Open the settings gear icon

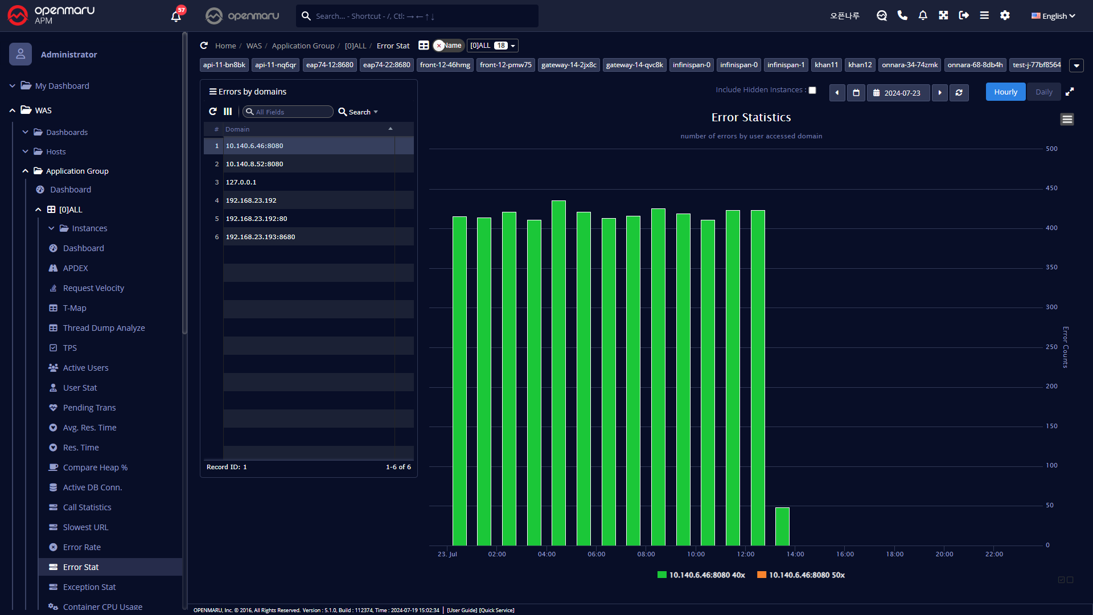pos(1005,15)
